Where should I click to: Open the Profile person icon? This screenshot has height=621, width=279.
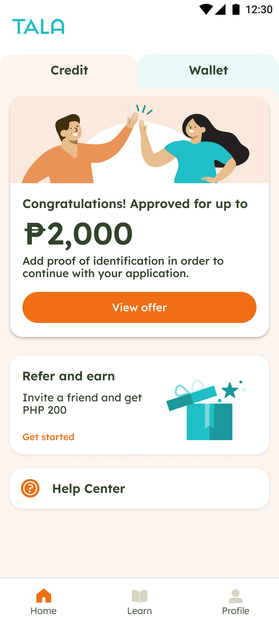[236, 596]
